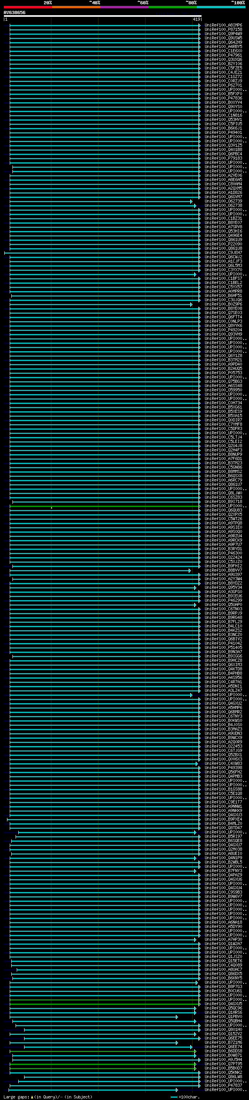Select hit UniRef100_Q9USW5
The image size is (249, 1100).
point(223,38)
